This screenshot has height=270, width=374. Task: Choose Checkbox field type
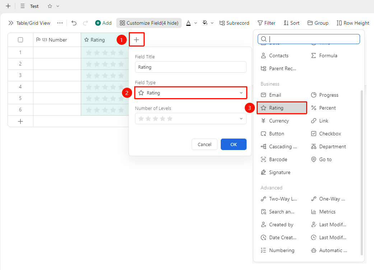(x=326, y=134)
